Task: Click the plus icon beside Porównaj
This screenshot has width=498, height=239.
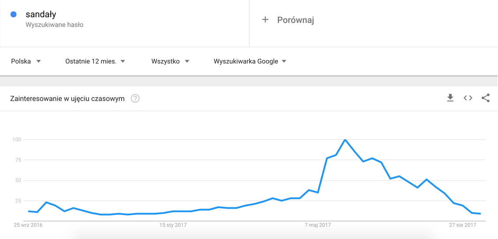Action: coord(265,19)
